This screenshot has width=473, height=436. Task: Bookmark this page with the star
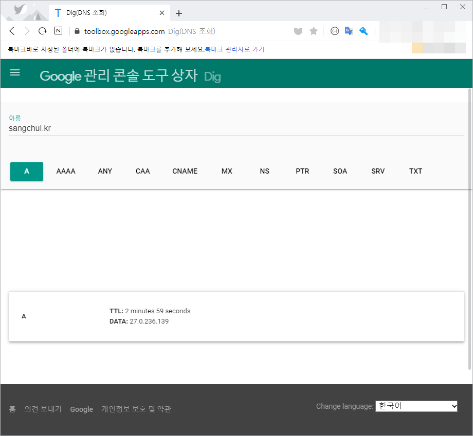pos(314,31)
